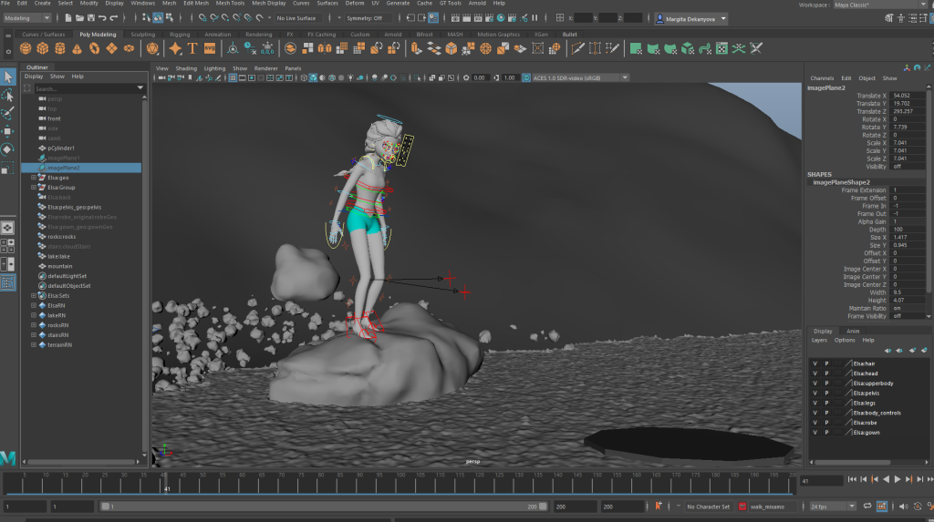
Task: Toggle playback P for Elsa:legs layer
Action: pyautogui.click(x=826, y=403)
